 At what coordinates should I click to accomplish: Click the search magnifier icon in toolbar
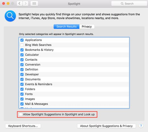[122, 4]
